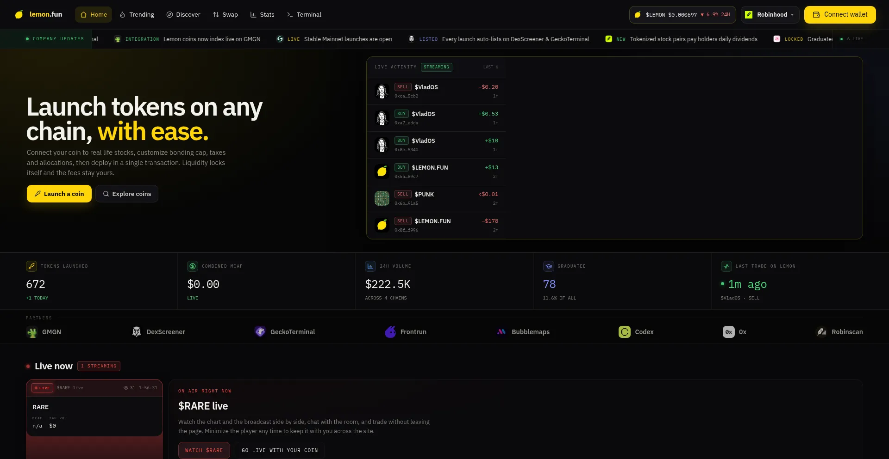
Task: Click the Robinscan partner icon
Action: tap(821, 332)
